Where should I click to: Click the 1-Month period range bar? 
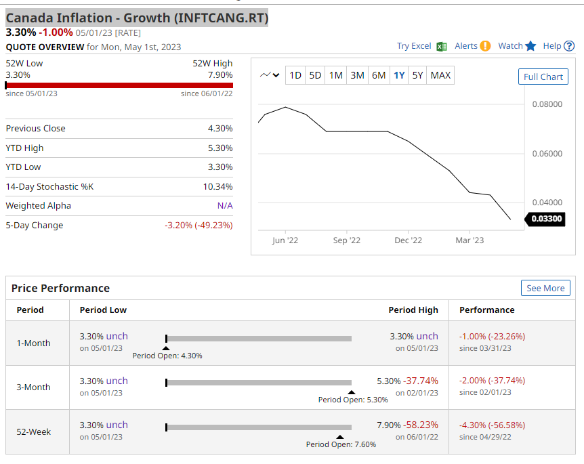[259, 339]
